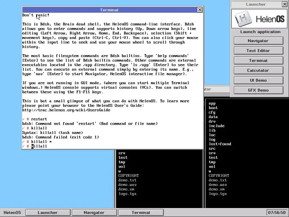
Task: Select 'test' in Navigator right panel
Action: pos(213,158)
